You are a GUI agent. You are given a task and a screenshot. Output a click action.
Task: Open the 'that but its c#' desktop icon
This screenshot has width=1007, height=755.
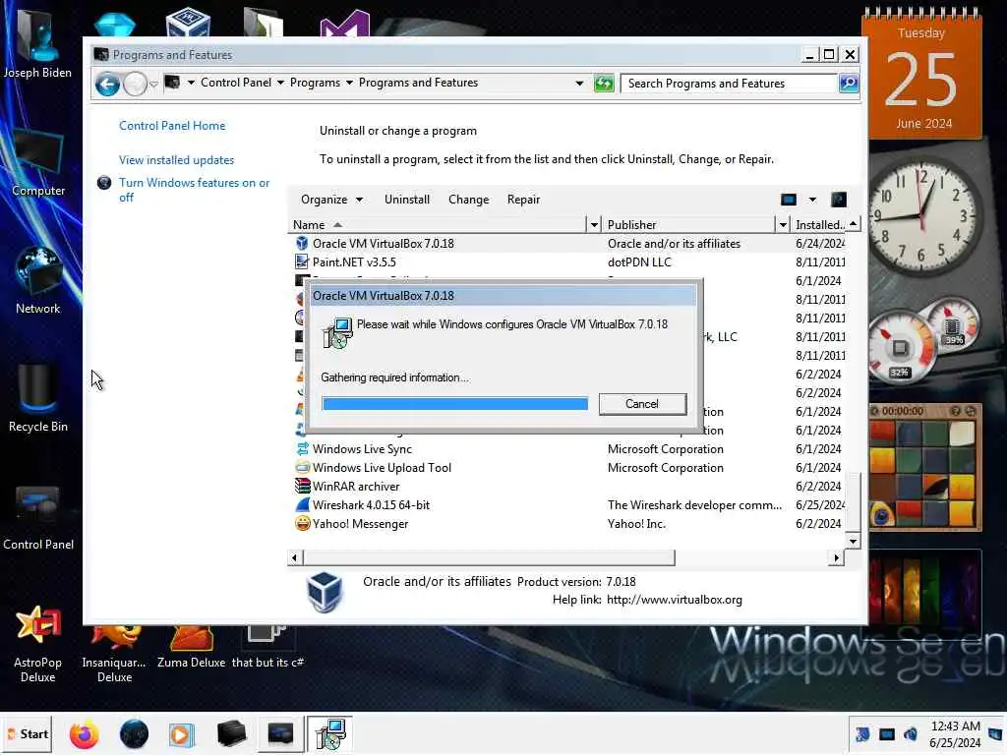(267, 645)
